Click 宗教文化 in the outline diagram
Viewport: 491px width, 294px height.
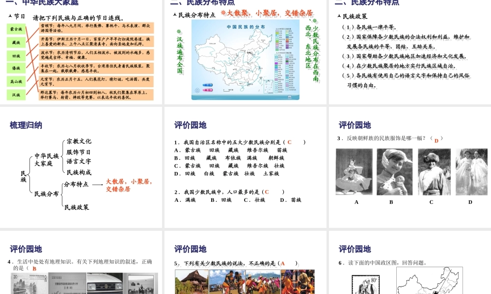tap(79, 141)
